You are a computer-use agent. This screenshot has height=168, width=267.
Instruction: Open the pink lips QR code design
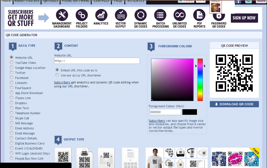[x=235, y=159]
